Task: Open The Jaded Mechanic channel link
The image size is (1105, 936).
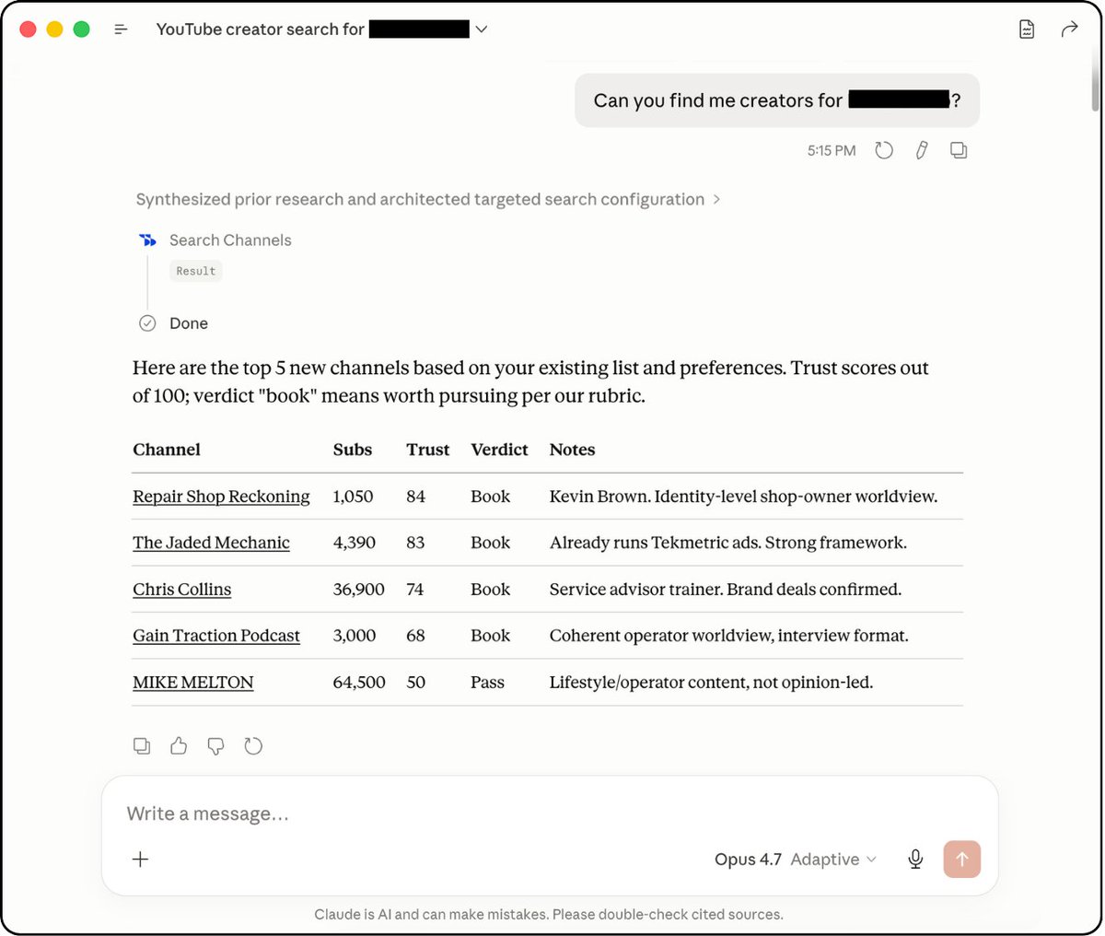Action: (x=211, y=543)
